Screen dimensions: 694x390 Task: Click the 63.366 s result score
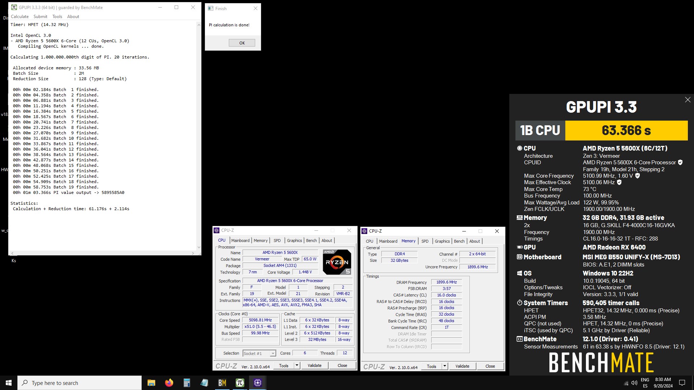[626, 130]
